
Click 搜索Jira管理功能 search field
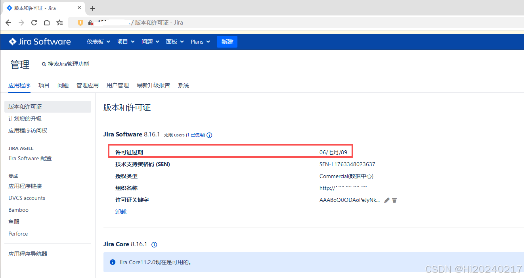click(69, 64)
